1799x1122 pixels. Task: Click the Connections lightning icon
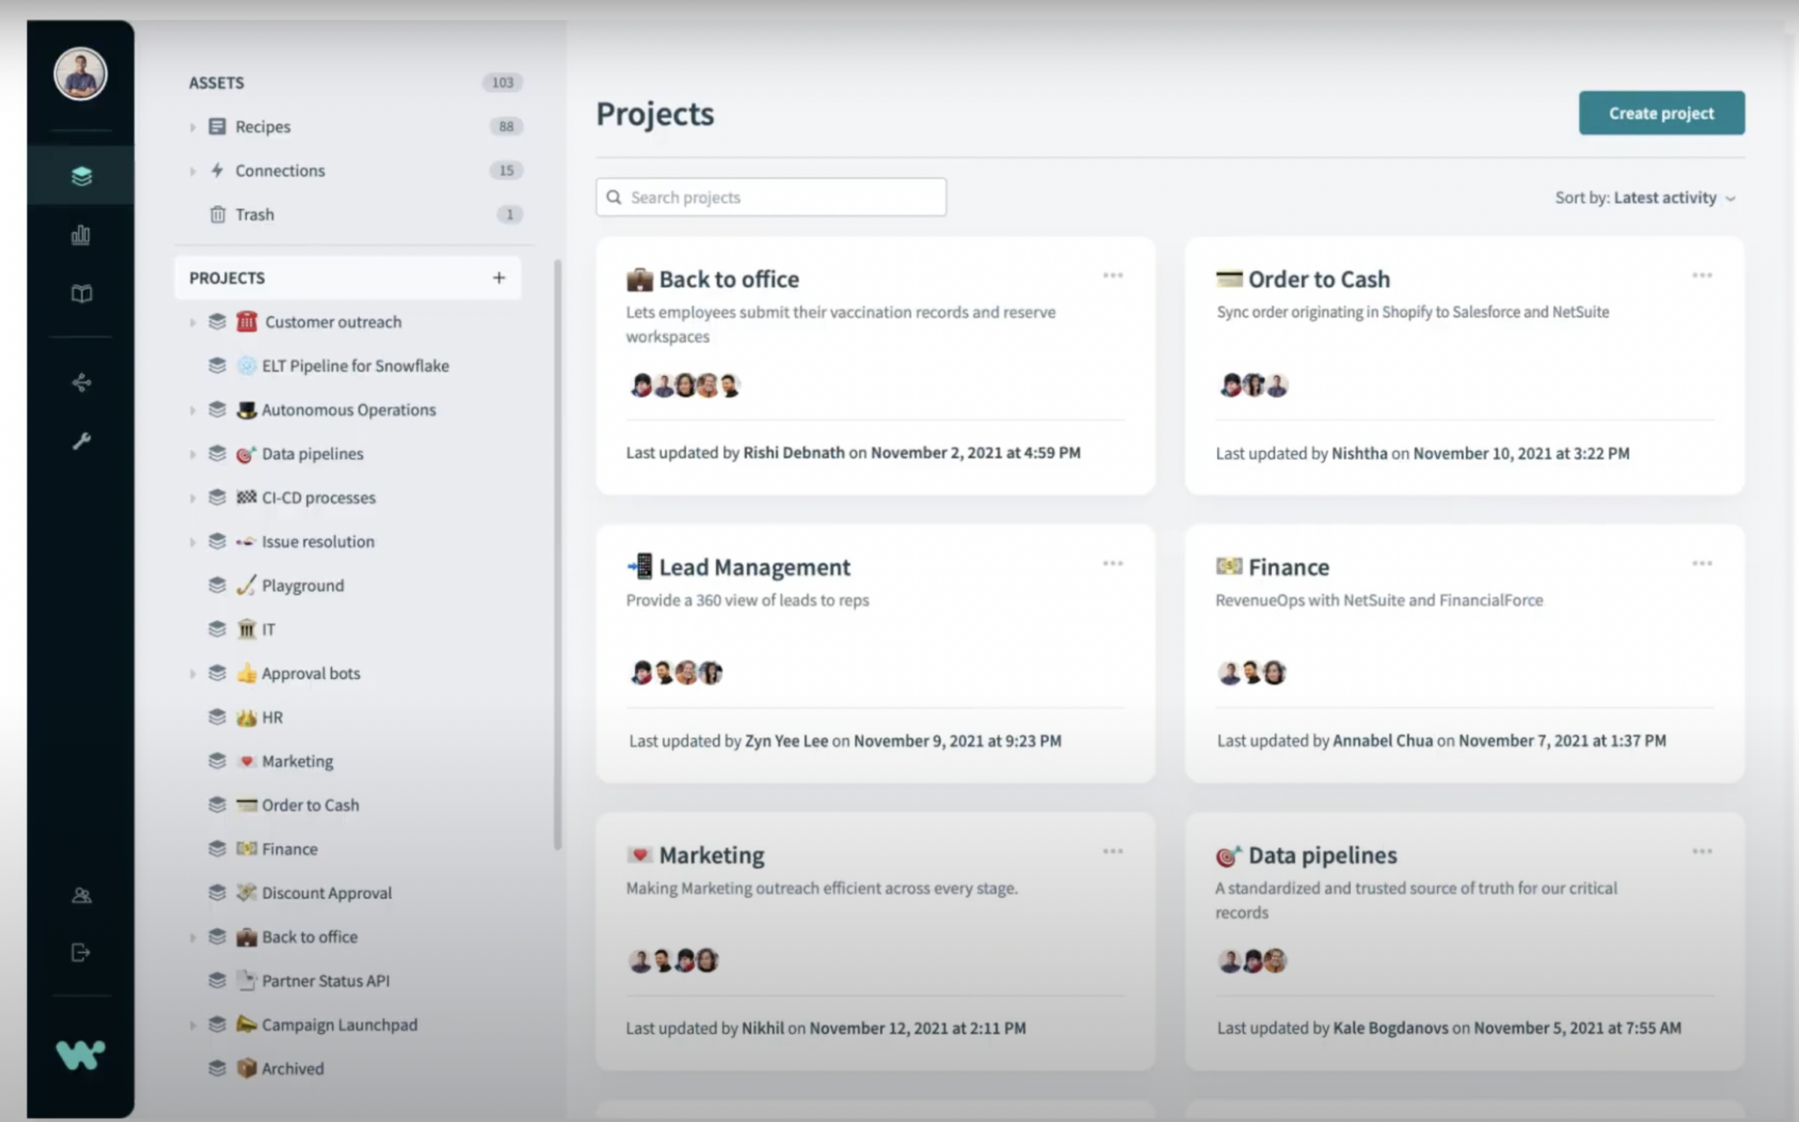[217, 170]
